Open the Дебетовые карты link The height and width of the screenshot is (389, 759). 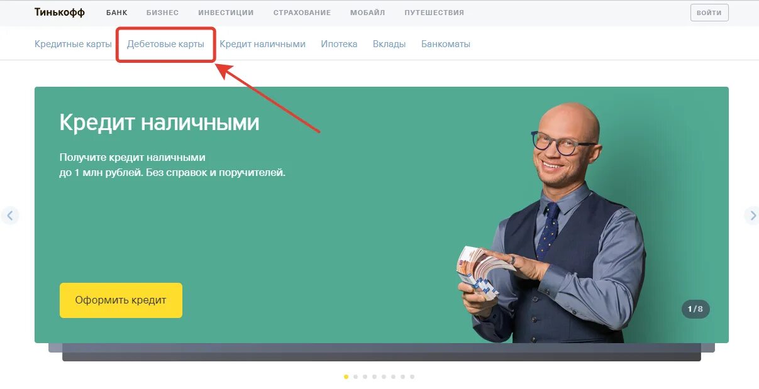point(165,44)
